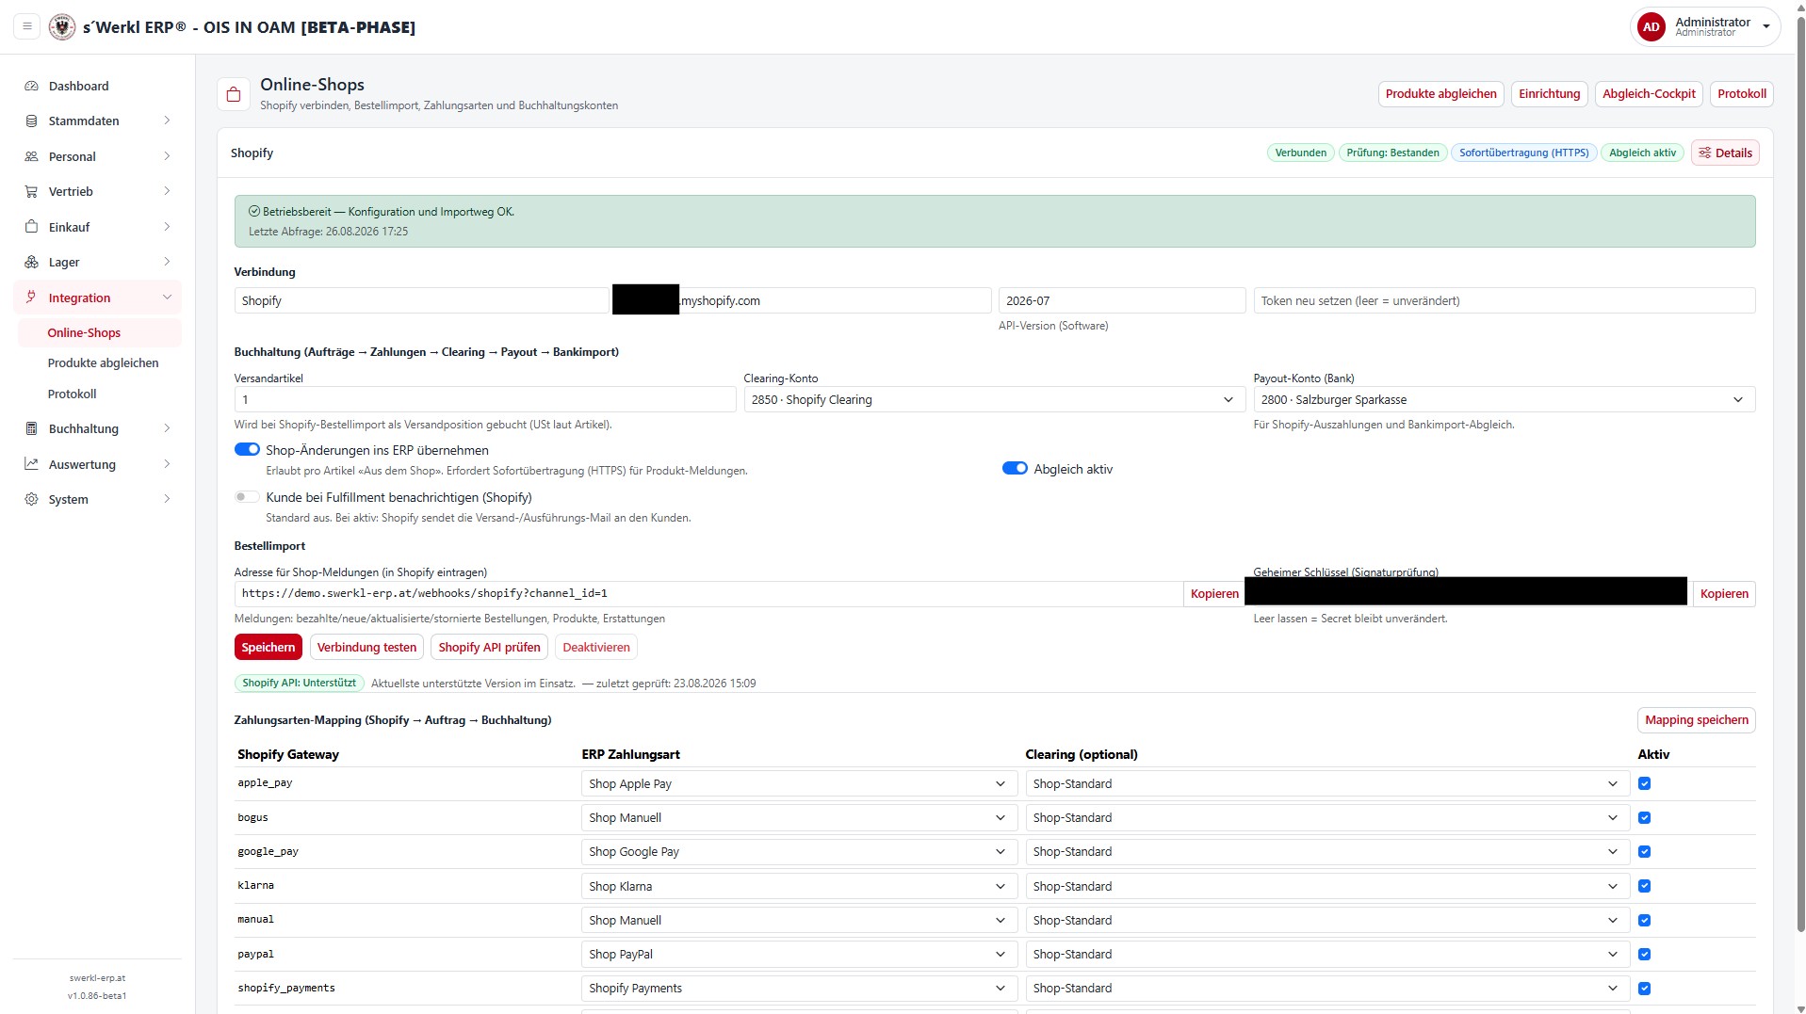Viewport: 1806px width, 1014px height.
Task: Collapse the Integration menu chevron
Action: pos(167,298)
